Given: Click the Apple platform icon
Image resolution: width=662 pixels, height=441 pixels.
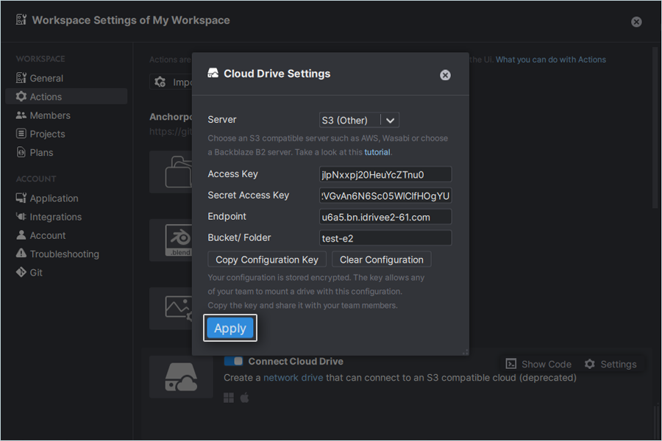Looking at the screenshot, I should click(244, 398).
